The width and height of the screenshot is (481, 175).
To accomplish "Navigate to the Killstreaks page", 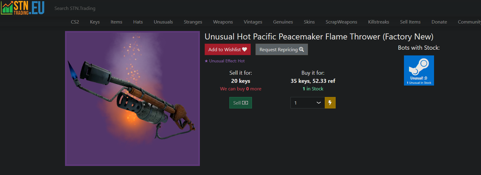I will [379, 22].
